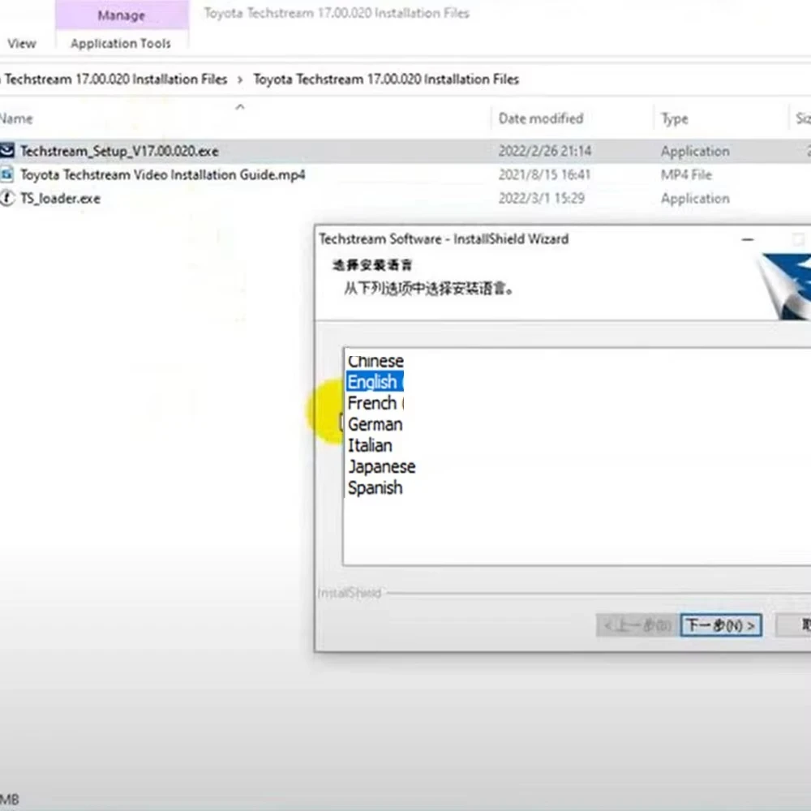This screenshot has width=811, height=811.
Task: Click the Next (下一步) button
Action: [721, 625]
